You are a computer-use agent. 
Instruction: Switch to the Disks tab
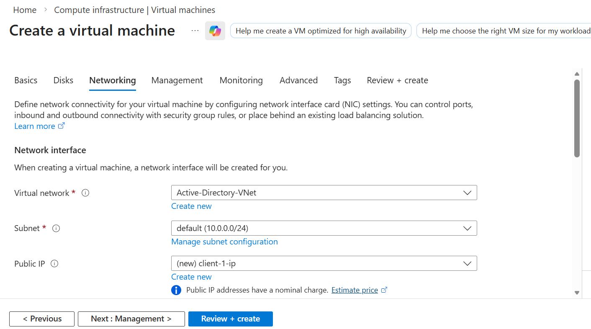[63, 80]
